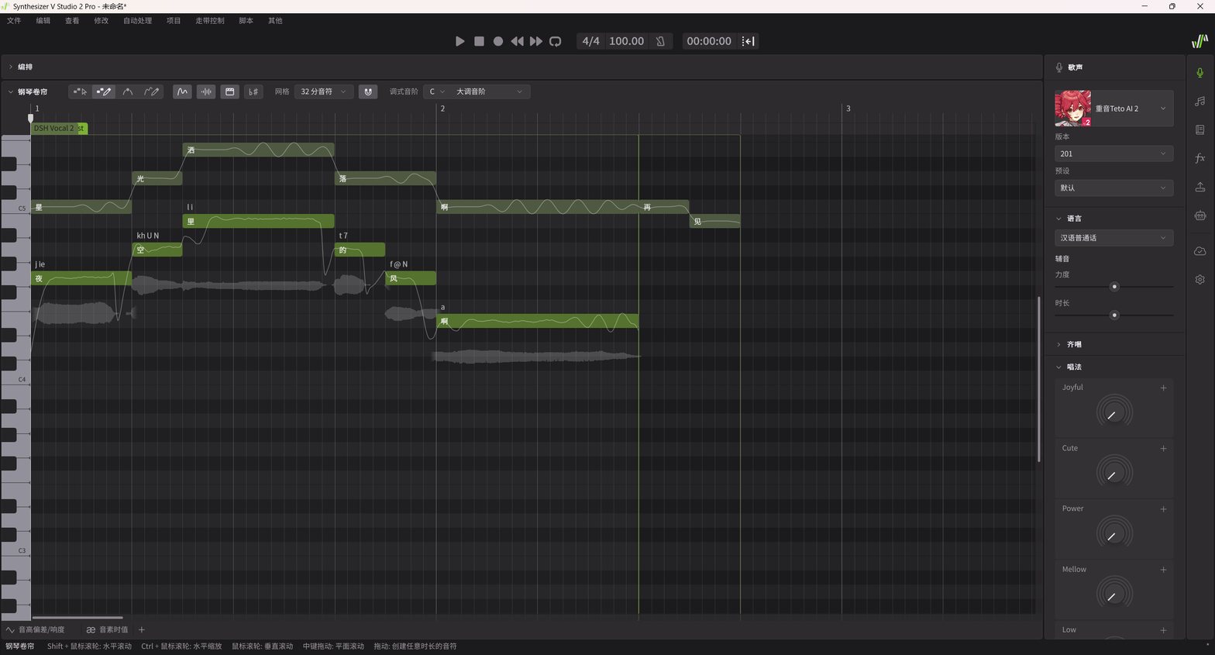Select the freehand pitch drawing tool
This screenshot has height=655, width=1215.
pos(151,91)
